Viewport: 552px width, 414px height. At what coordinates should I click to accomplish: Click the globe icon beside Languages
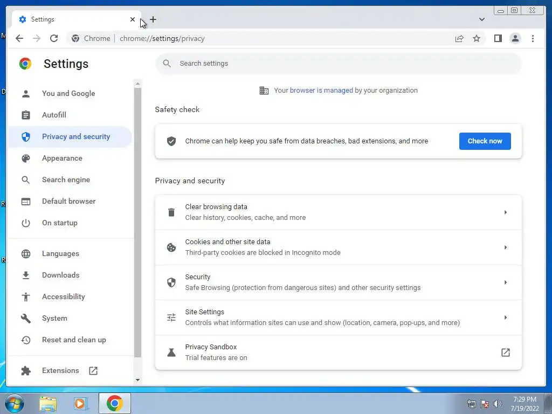pyautogui.click(x=26, y=253)
